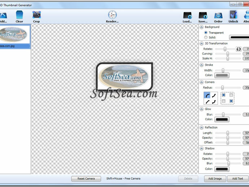249x187 pixels.
Task: Select the top-left rounded corner style
Action: [207, 95]
